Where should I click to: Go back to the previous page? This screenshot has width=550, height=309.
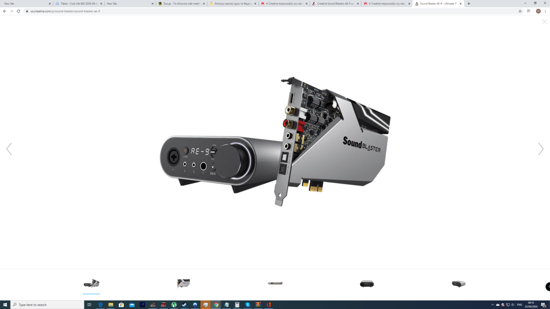pos(5,11)
